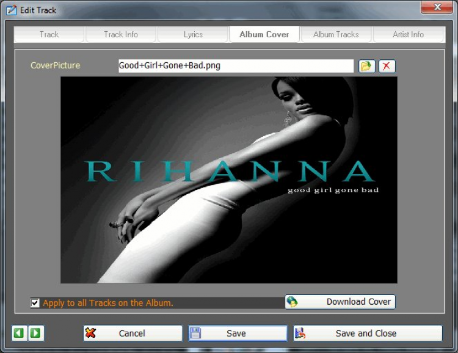Browse for a cover picture file
Image resolution: width=458 pixels, height=353 pixels.
[366, 66]
